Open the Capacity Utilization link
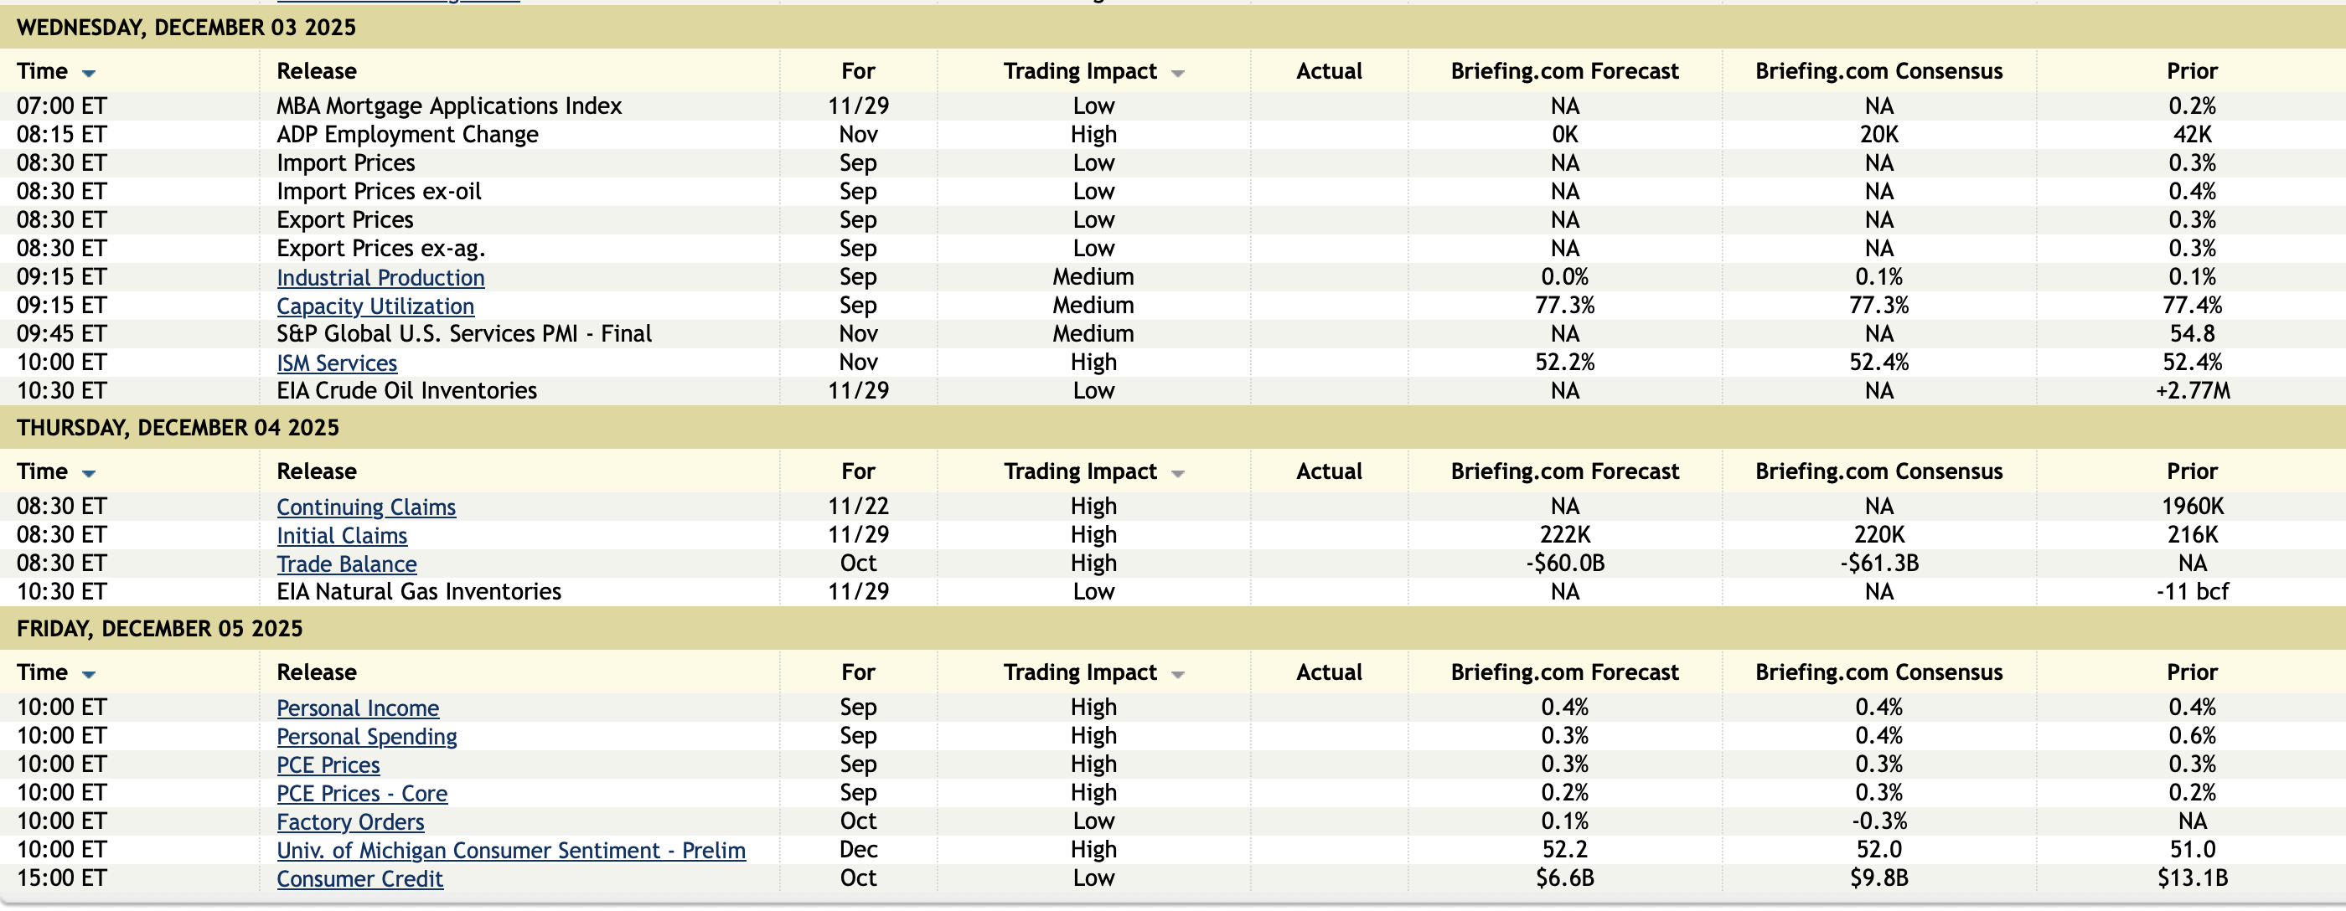2346x911 pixels. (x=375, y=306)
